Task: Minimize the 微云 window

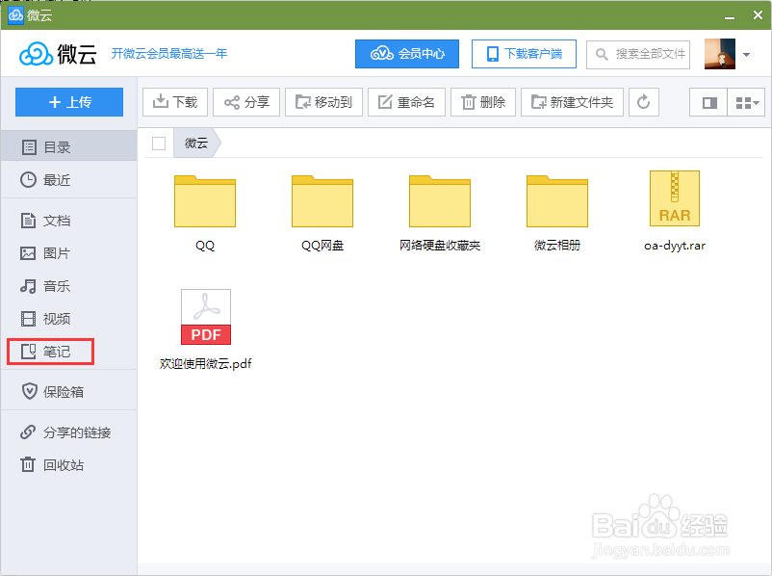Action: point(730,15)
